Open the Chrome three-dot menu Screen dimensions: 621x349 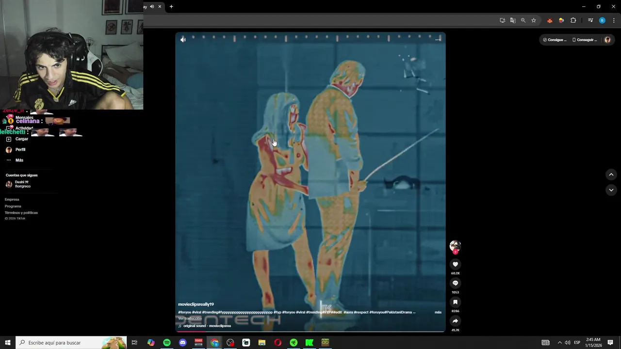[614, 20]
